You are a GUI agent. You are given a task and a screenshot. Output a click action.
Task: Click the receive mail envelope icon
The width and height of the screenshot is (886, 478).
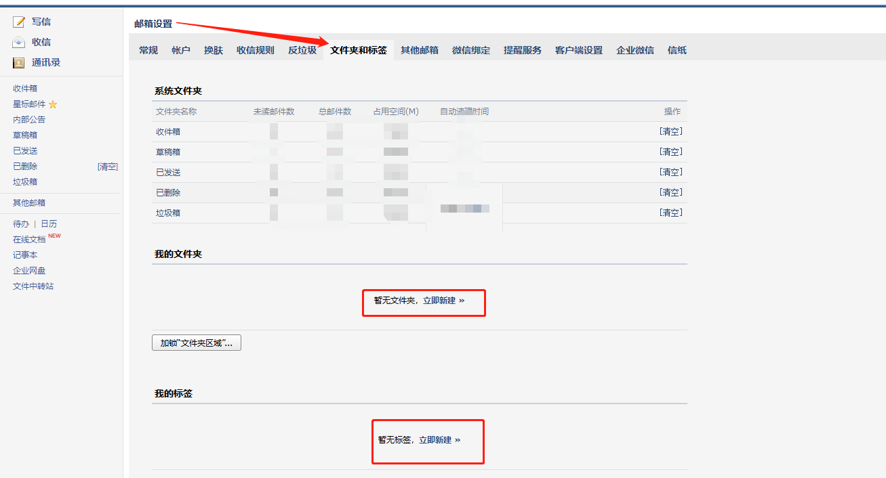point(19,42)
